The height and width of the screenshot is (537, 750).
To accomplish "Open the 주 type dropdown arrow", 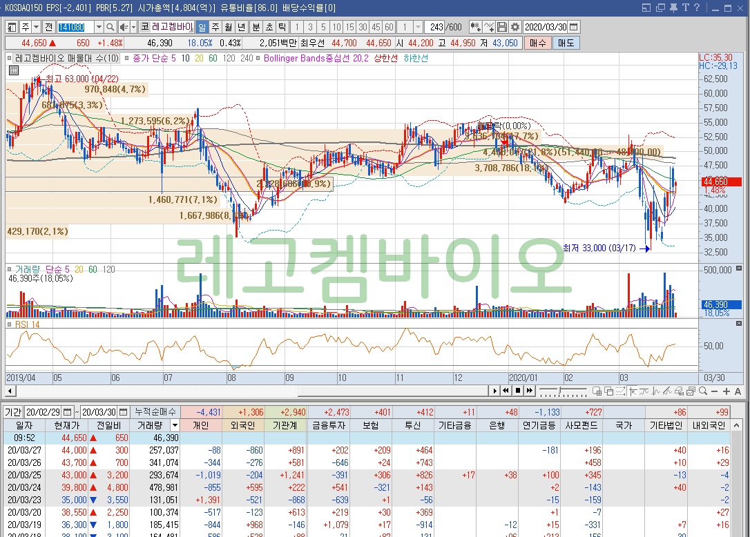I will 36,27.
